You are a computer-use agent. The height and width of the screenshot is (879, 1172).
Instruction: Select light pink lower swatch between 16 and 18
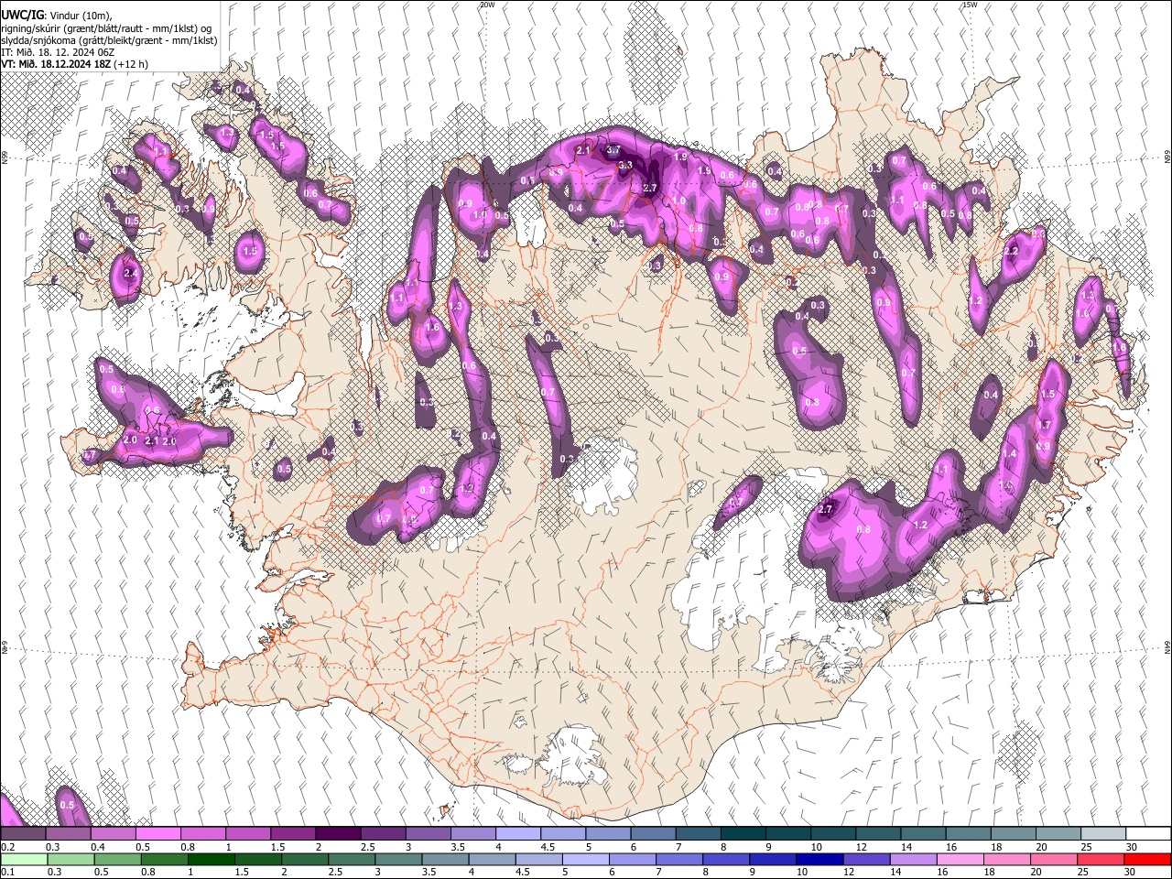click(960, 859)
